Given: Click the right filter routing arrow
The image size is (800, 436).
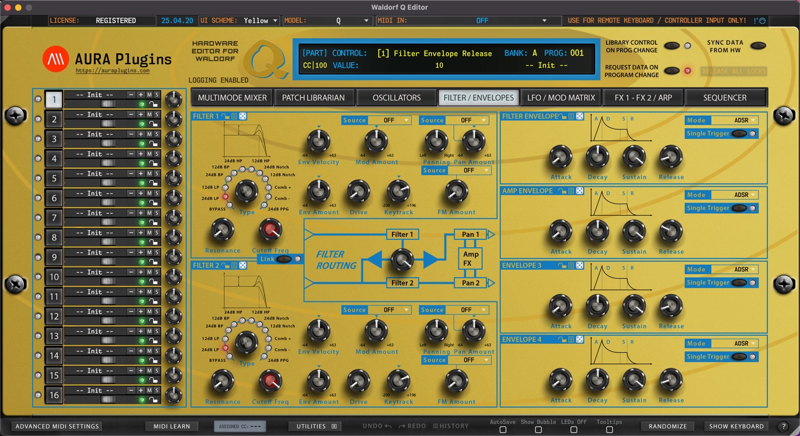Looking at the screenshot, I should [x=430, y=260].
